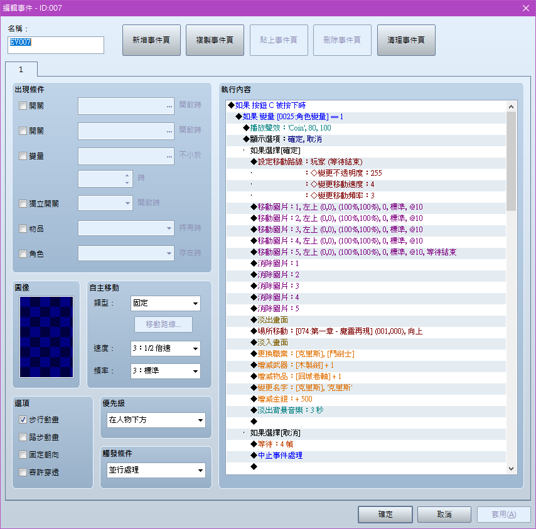Click the scroll up arrow in 執行內容 list

click(511, 107)
